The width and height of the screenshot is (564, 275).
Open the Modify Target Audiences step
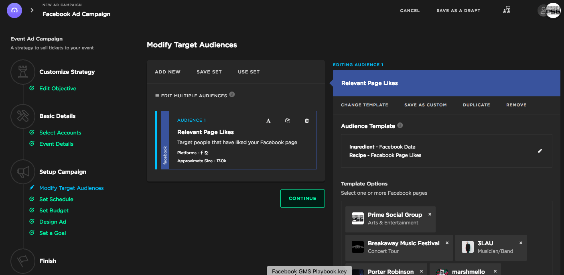tap(71, 188)
